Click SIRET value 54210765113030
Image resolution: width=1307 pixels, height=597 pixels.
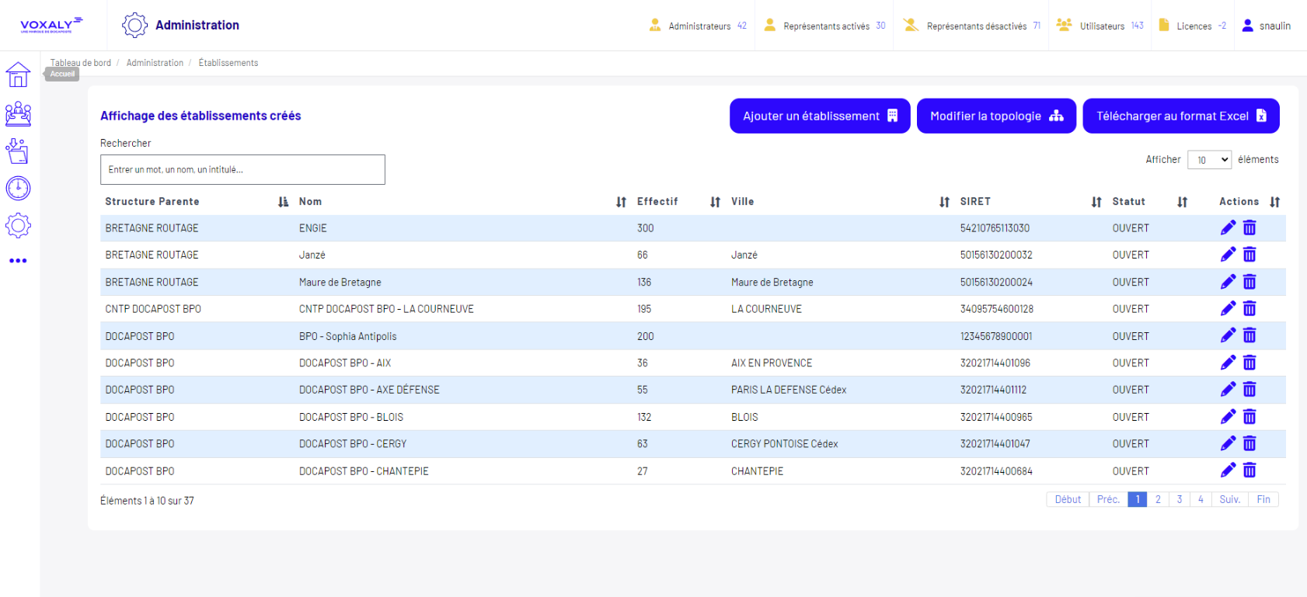[x=995, y=228]
